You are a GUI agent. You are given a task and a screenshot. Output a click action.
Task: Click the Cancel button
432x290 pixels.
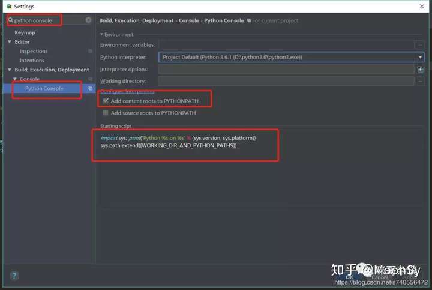379,277
